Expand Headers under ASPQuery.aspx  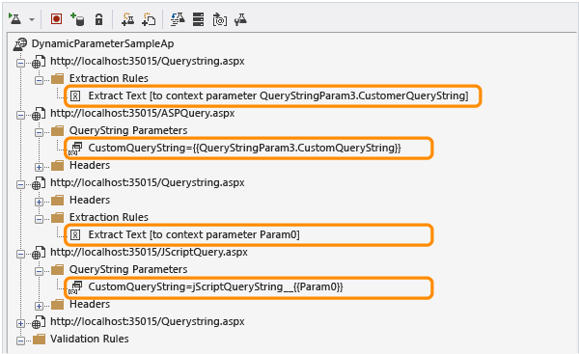(39, 167)
